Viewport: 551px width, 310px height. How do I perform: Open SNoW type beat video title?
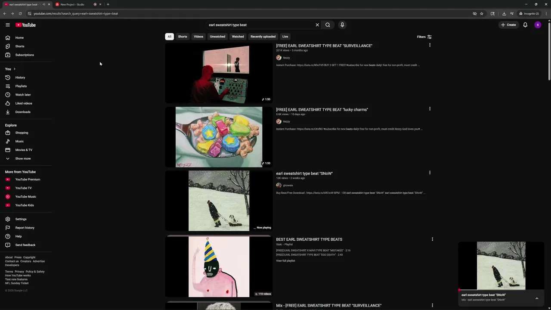pyautogui.click(x=304, y=173)
